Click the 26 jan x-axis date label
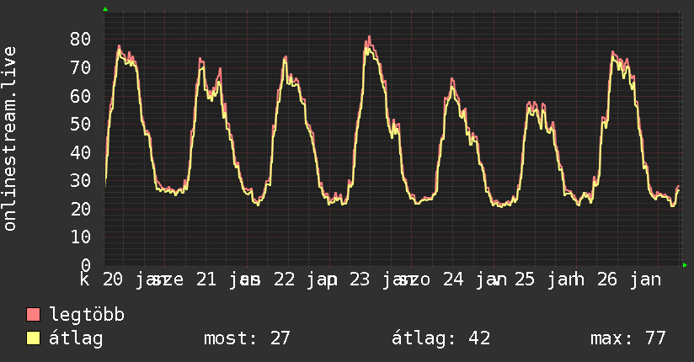 pos(629,279)
